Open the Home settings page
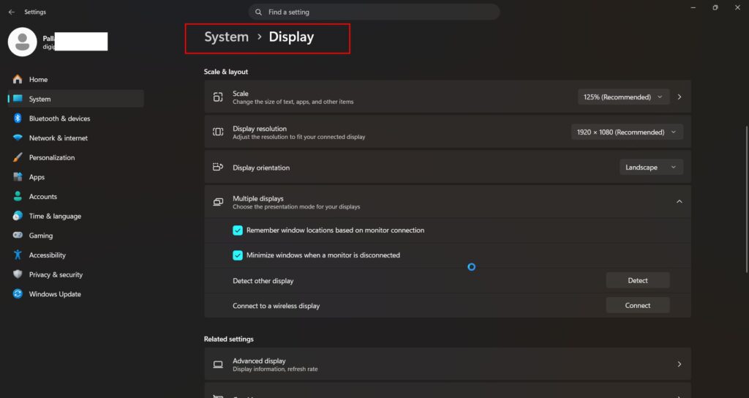Viewport: 749px width, 398px height. coord(75,79)
